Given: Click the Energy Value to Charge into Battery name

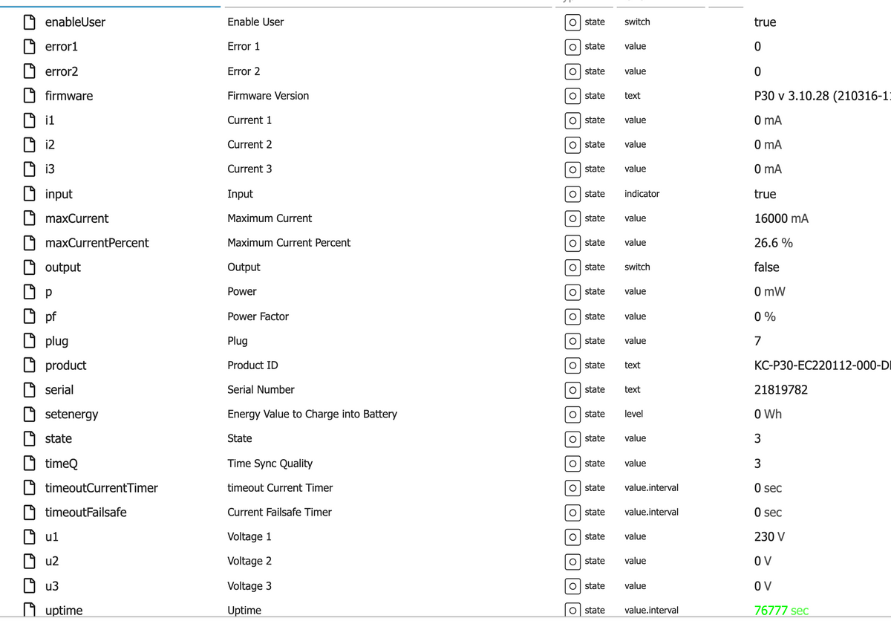Looking at the screenshot, I should point(312,414).
